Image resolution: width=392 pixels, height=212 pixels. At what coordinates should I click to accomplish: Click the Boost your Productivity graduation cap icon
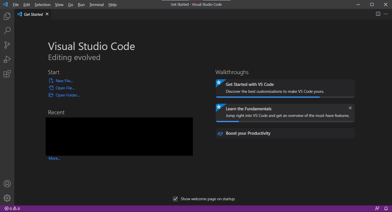click(220, 134)
